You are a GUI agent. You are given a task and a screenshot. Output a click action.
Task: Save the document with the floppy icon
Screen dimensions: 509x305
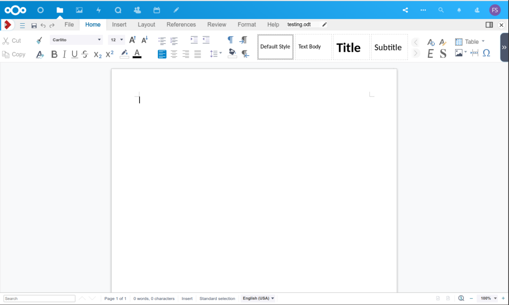point(34,25)
